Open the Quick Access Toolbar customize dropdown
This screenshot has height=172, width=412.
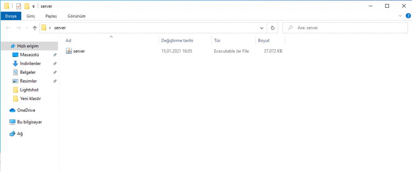pos(33,6)
